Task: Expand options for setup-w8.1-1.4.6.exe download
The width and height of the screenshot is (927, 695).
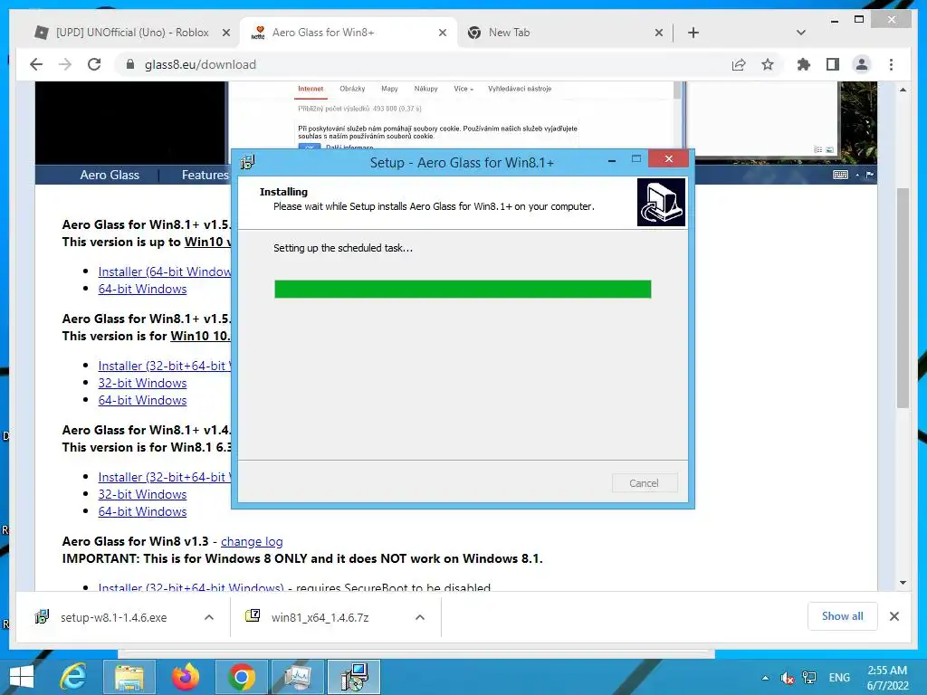Action: [x=209, y=617]
